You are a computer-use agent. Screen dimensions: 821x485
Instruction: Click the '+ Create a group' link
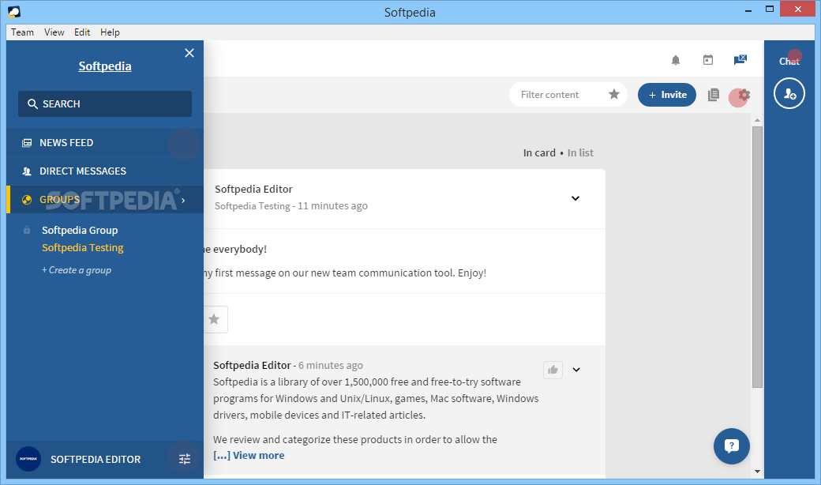(77, 269)
